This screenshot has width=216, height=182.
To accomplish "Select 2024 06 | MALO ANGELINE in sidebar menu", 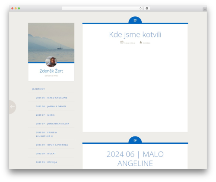I will click(x=51, y=98).
